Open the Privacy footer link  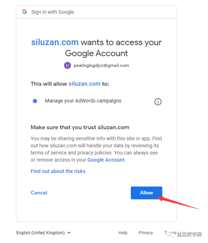click(146, 233)
